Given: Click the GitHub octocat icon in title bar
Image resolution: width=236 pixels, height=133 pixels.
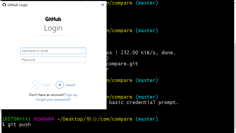Looking at the screenshot, I should coord(4,5).
